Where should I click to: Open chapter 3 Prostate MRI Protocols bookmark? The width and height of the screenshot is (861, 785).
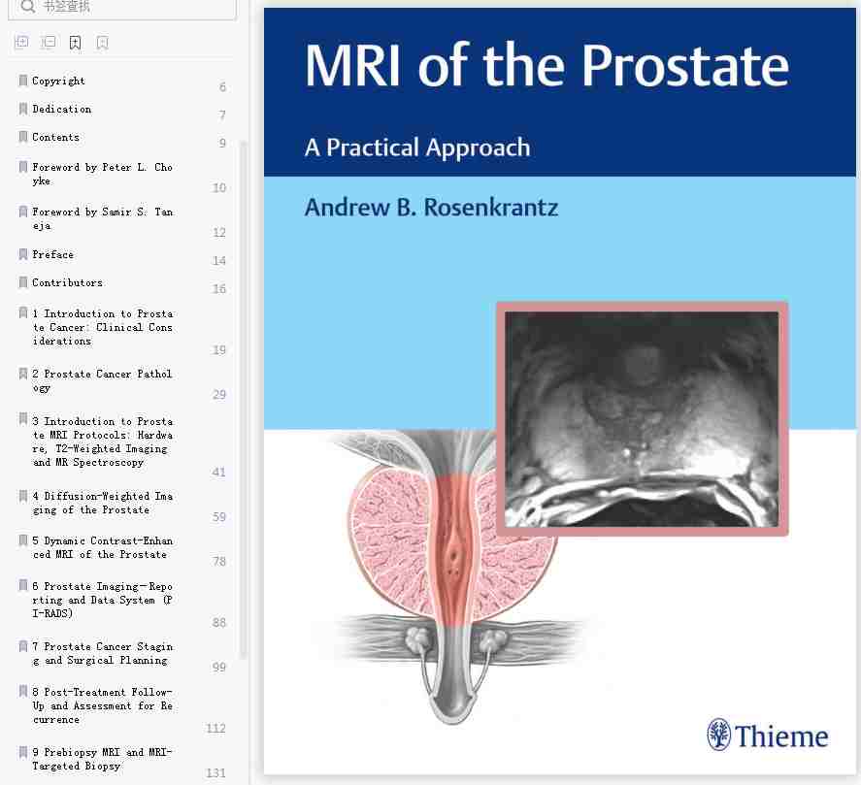coord(102,442)
